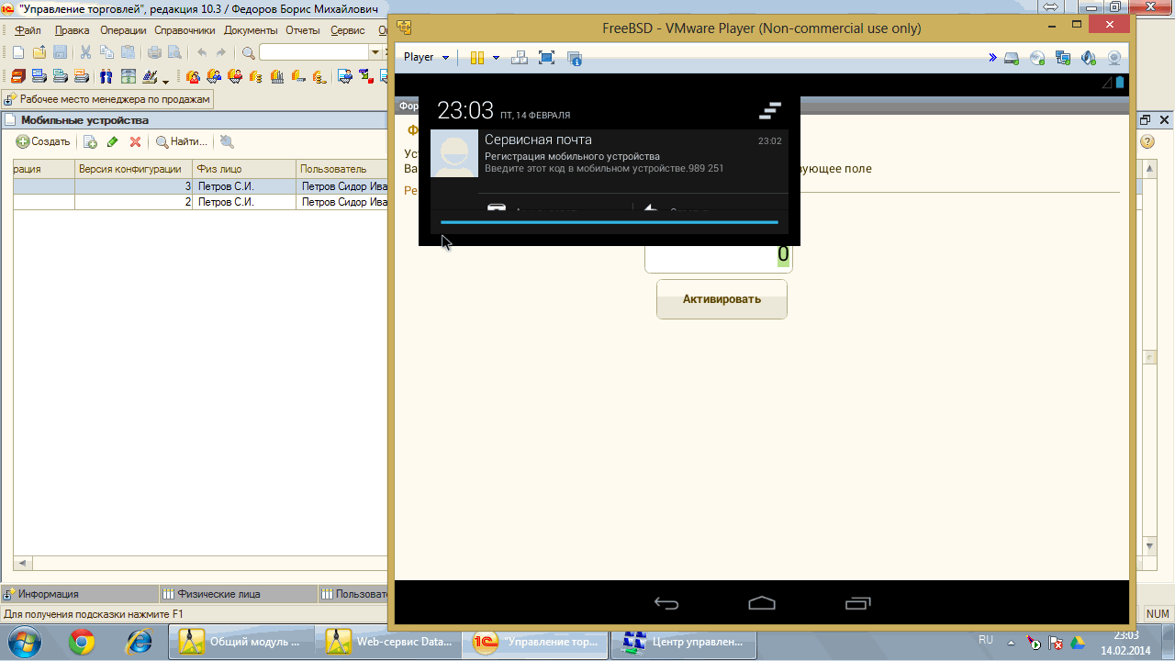Click the Активировать button
1175x661 pixels.
722,299
